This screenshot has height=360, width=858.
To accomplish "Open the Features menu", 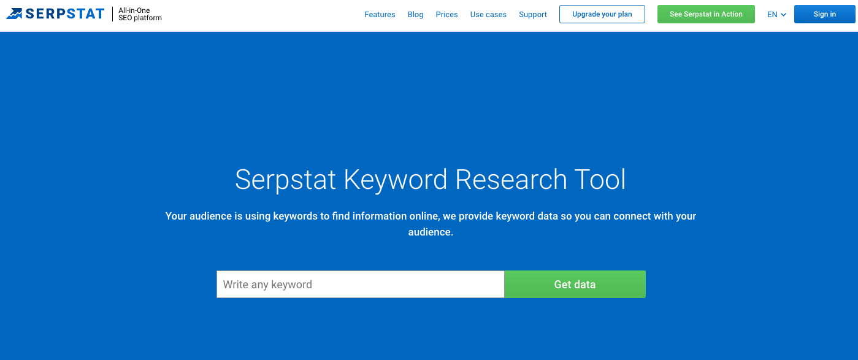I will (380, 15).
